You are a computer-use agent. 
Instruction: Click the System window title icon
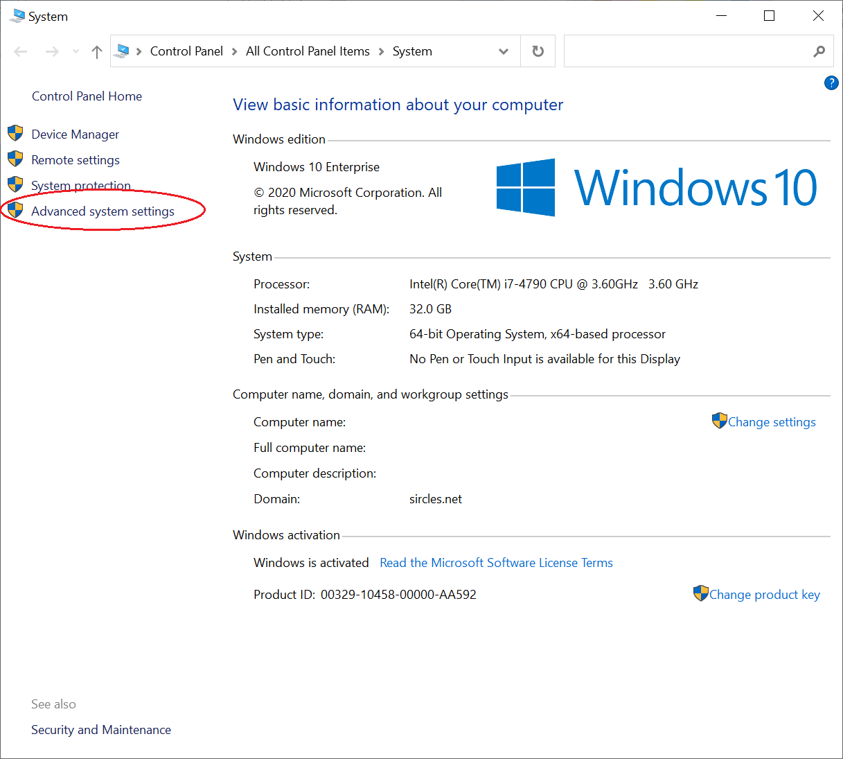coord(17,16)
